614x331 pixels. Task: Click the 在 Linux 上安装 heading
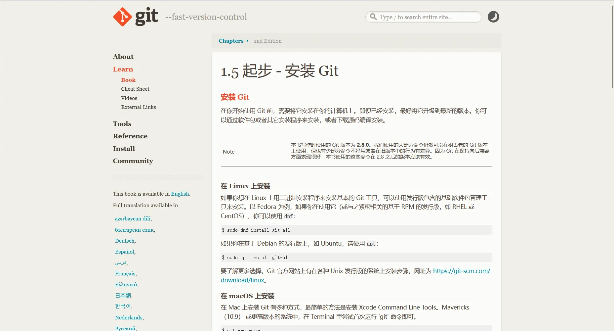(245, 186)
